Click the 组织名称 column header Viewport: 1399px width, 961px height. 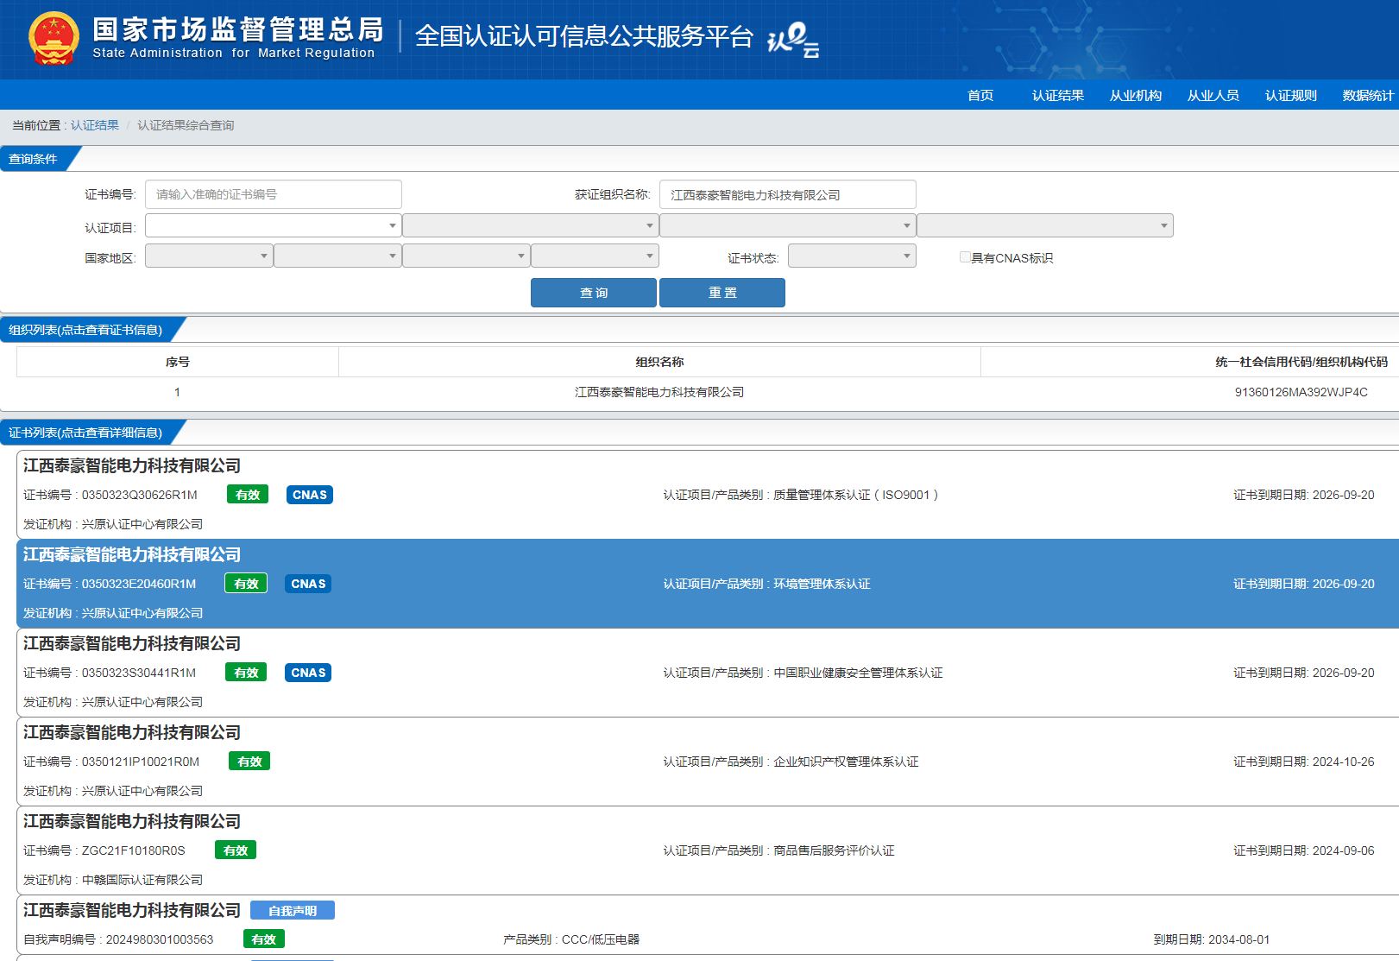coord(659,362)
